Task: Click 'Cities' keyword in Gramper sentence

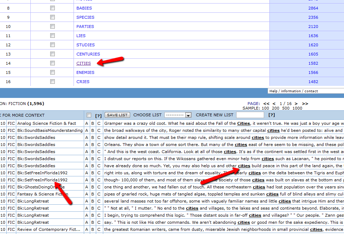Action: click(244, 123)
